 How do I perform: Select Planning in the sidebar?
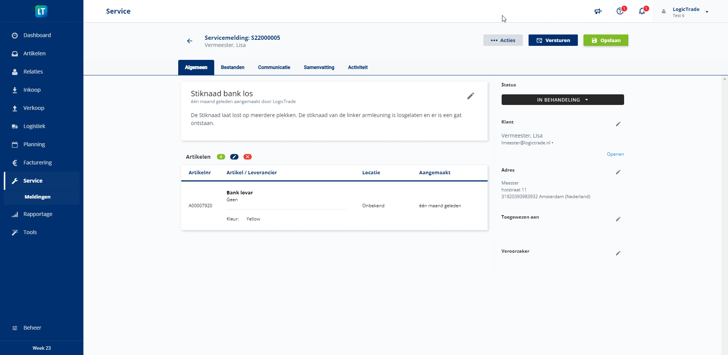click(34, 144)
